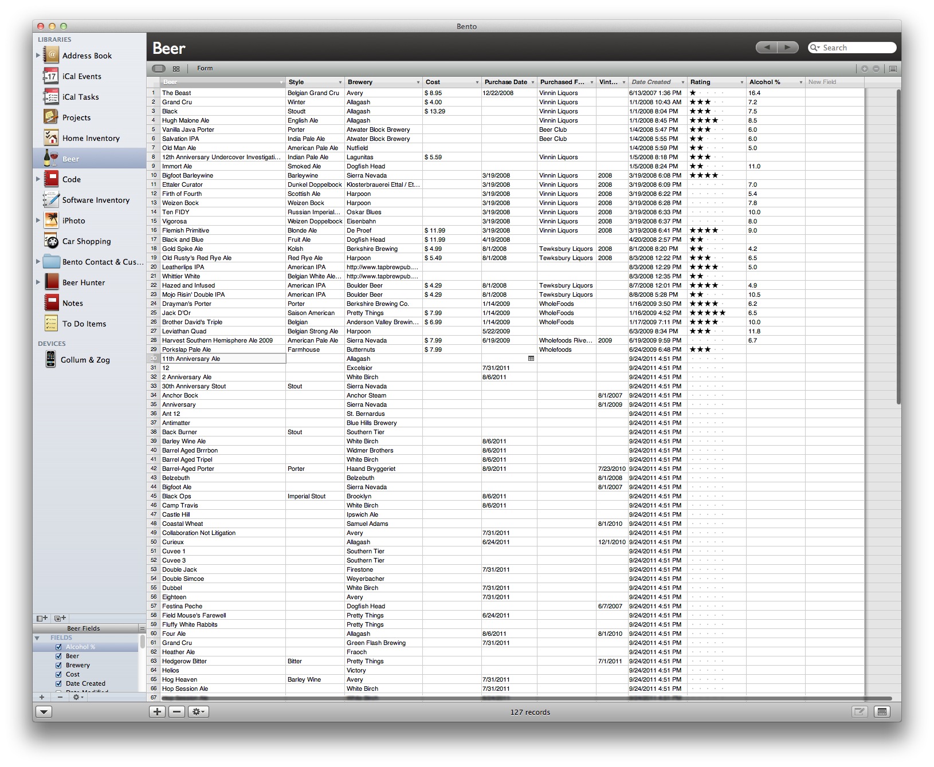This screenshot has width=934, height=767.
Task: Expand the Beer Hunter disclosure triangle
Action: point(38,282)
